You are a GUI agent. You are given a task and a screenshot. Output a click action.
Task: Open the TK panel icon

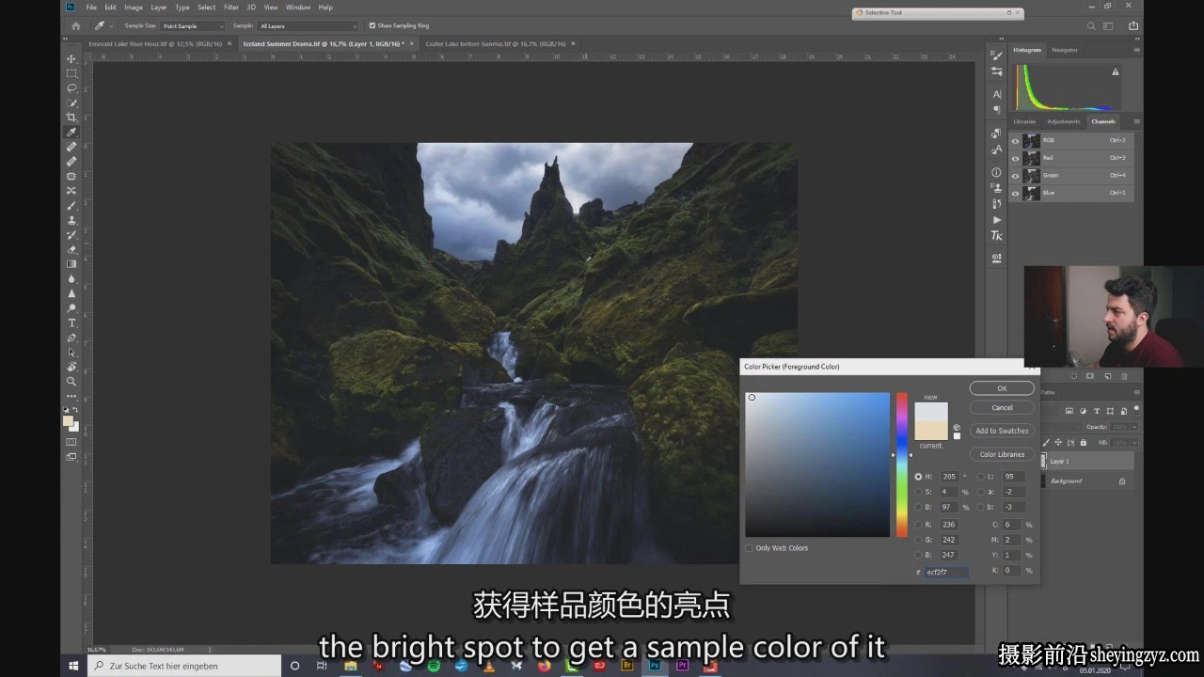point(997,236)
